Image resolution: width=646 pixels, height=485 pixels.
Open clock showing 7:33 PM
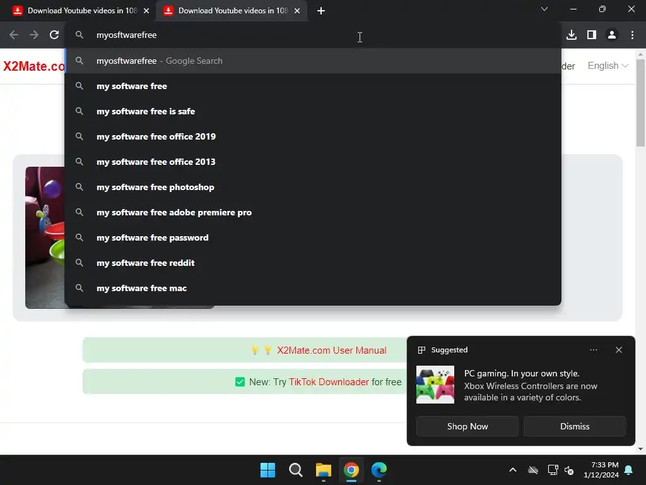coord(601,470)
